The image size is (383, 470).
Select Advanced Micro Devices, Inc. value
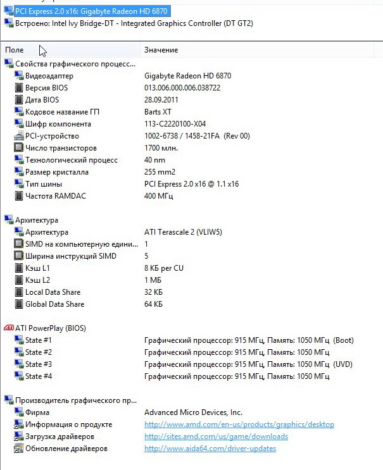194,412
